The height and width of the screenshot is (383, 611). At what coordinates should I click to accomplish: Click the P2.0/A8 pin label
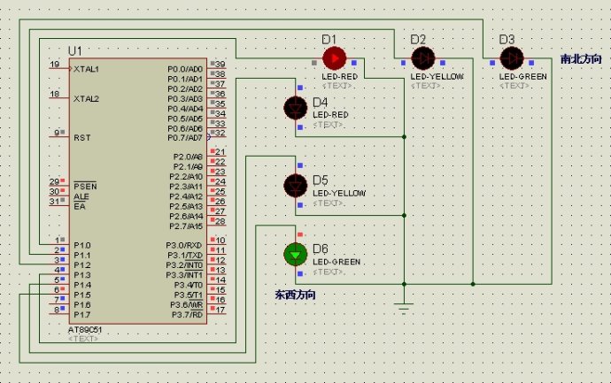(x=188, y=157)
